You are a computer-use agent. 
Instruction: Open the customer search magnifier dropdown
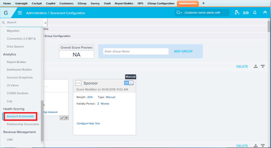pos(179,13)
